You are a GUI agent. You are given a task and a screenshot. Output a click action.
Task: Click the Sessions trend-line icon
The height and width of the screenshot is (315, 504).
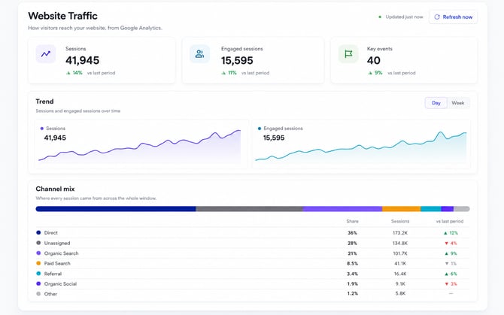46,54
